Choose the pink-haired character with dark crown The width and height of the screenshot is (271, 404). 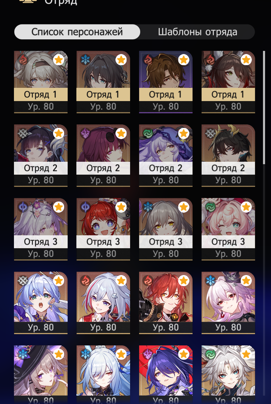[x=228, y=303]
